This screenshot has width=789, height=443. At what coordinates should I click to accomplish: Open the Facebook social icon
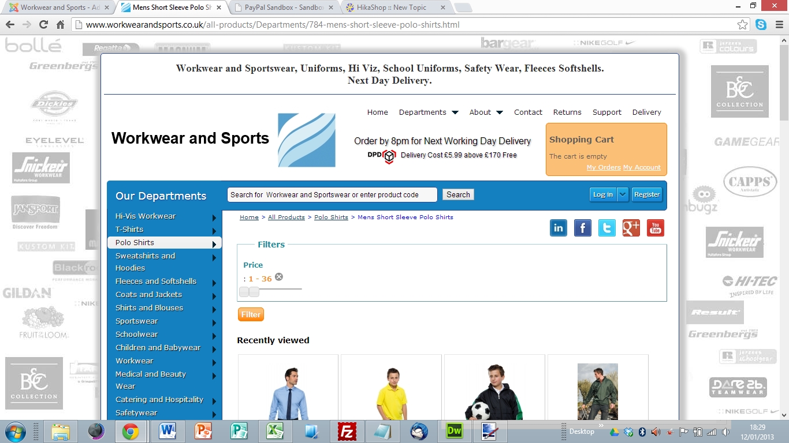pyautogui.click(x=583, y=228)
